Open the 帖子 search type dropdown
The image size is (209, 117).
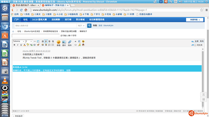pyautogui.click(x=81, y=26)
